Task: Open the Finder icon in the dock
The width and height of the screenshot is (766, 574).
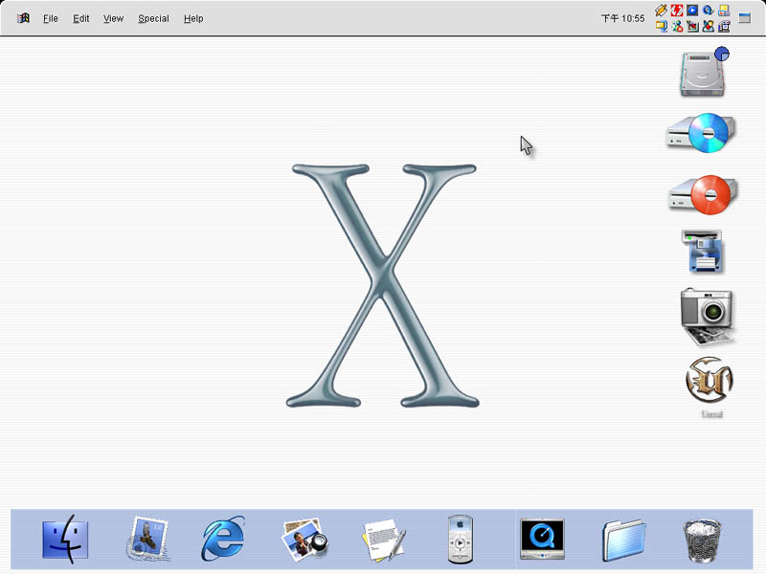Action: (65, 539)
